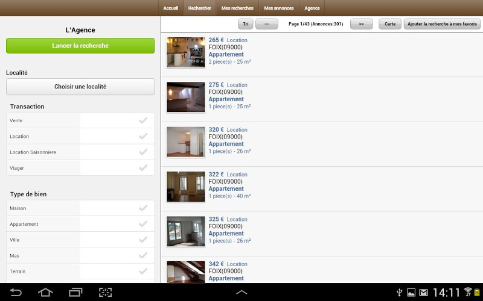Toggle the Location transaction checkmark
The image size is (483, 301).
tap(143, 136)
